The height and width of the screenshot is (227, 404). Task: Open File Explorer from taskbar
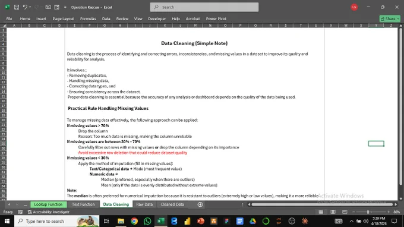pos(121,221)
